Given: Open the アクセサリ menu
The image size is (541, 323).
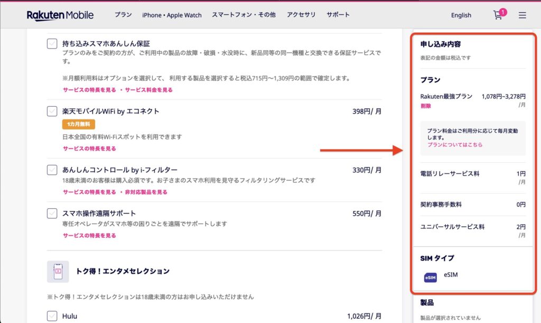Looking at the screenshot, I should point(301,15).
